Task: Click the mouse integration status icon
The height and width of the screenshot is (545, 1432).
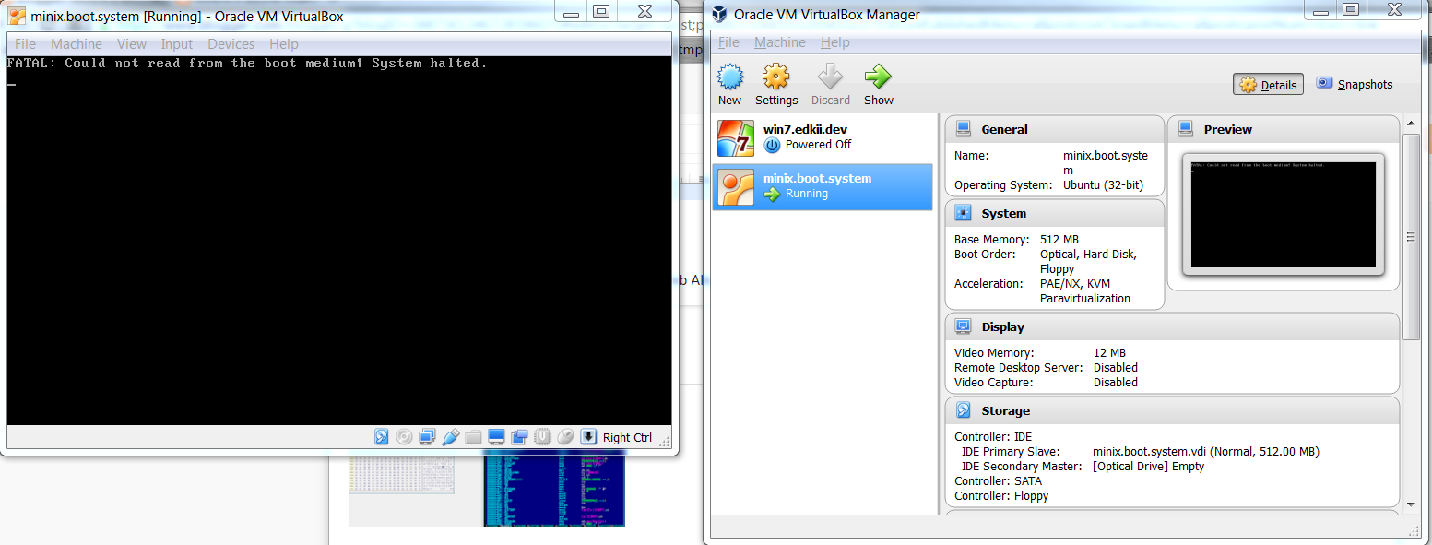Action: coord(565,437)
